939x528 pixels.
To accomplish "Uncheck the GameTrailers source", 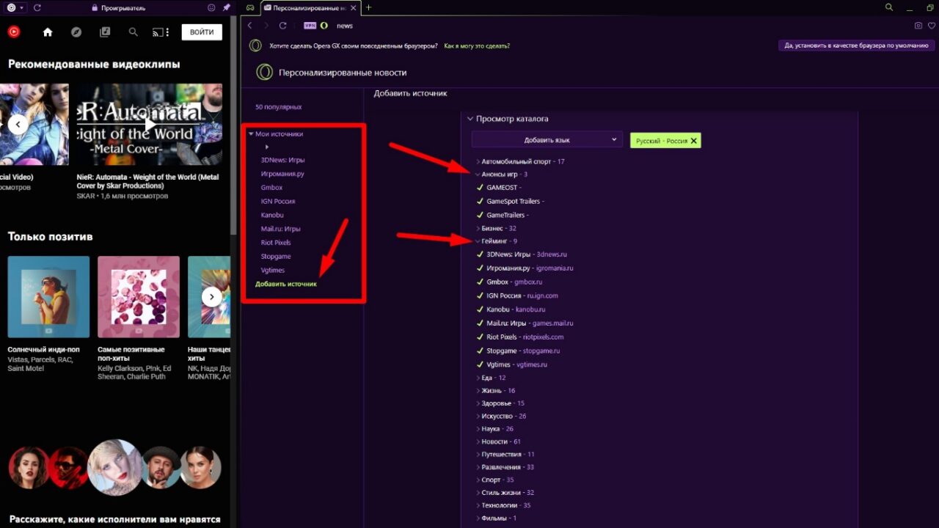I will pyautogui.click(x=480, y=215).
